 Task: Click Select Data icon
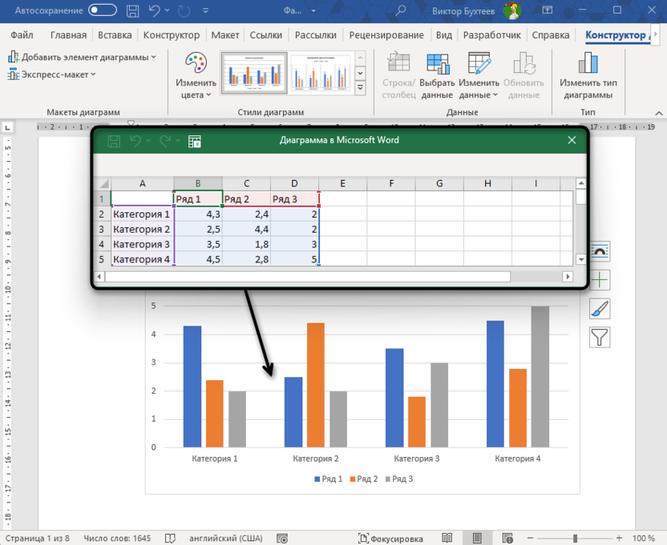pyautogui.click(x=437, y=77)
